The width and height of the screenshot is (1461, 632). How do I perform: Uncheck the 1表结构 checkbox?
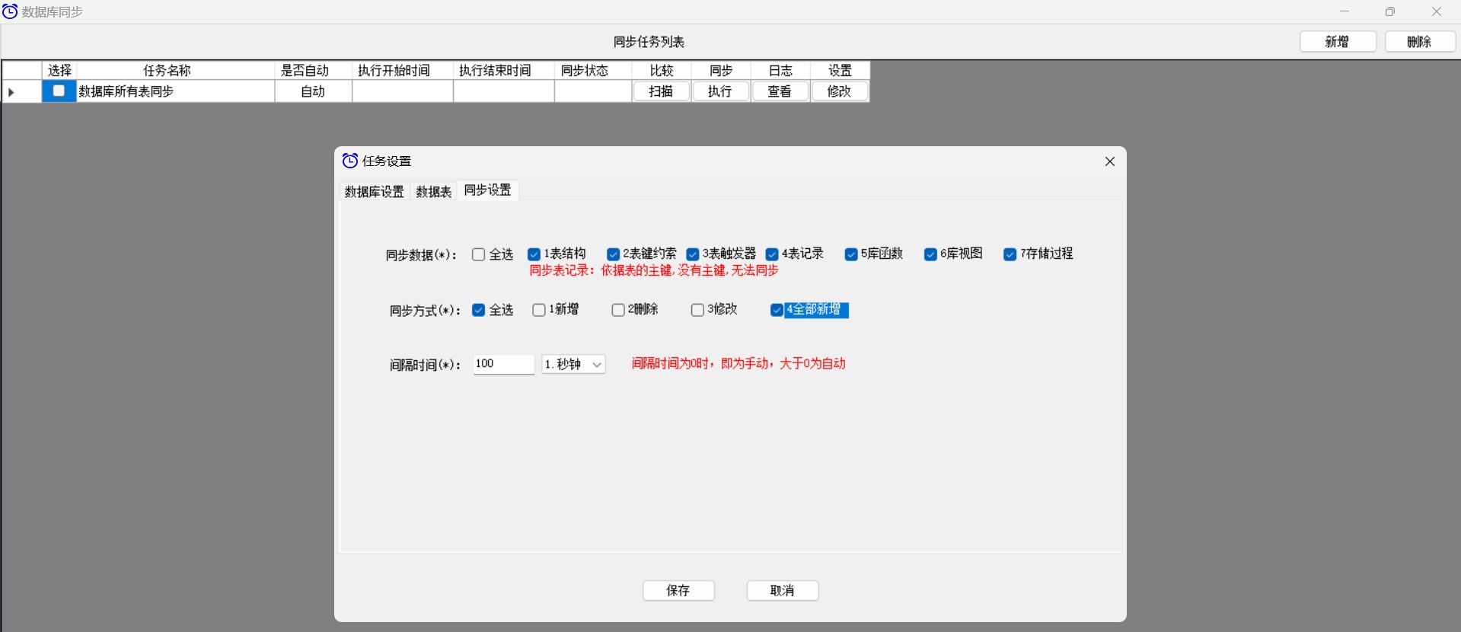tap(534, 254)
